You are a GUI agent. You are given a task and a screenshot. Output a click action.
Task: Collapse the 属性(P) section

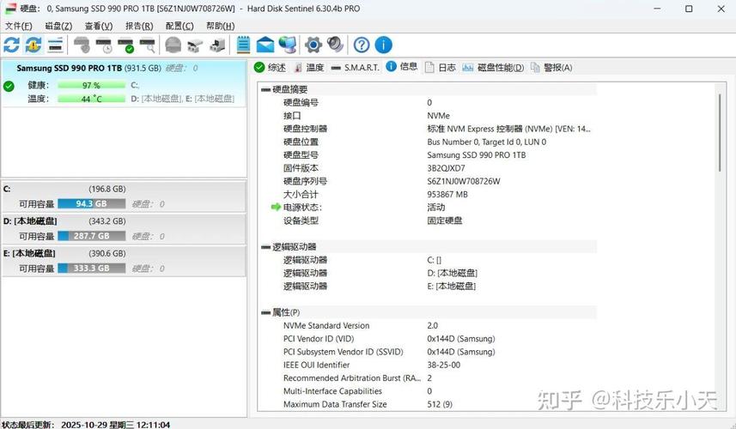click(265, 312)
